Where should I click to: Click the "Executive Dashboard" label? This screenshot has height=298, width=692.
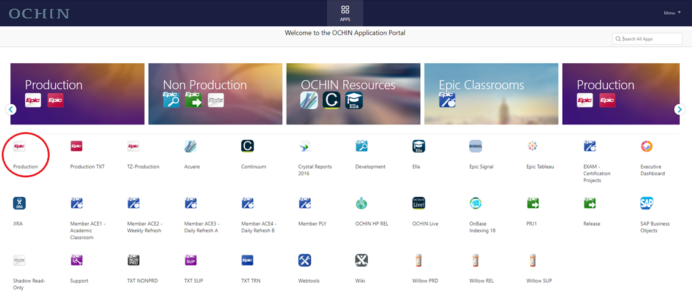pyautogui.click(x=653, y=170)
